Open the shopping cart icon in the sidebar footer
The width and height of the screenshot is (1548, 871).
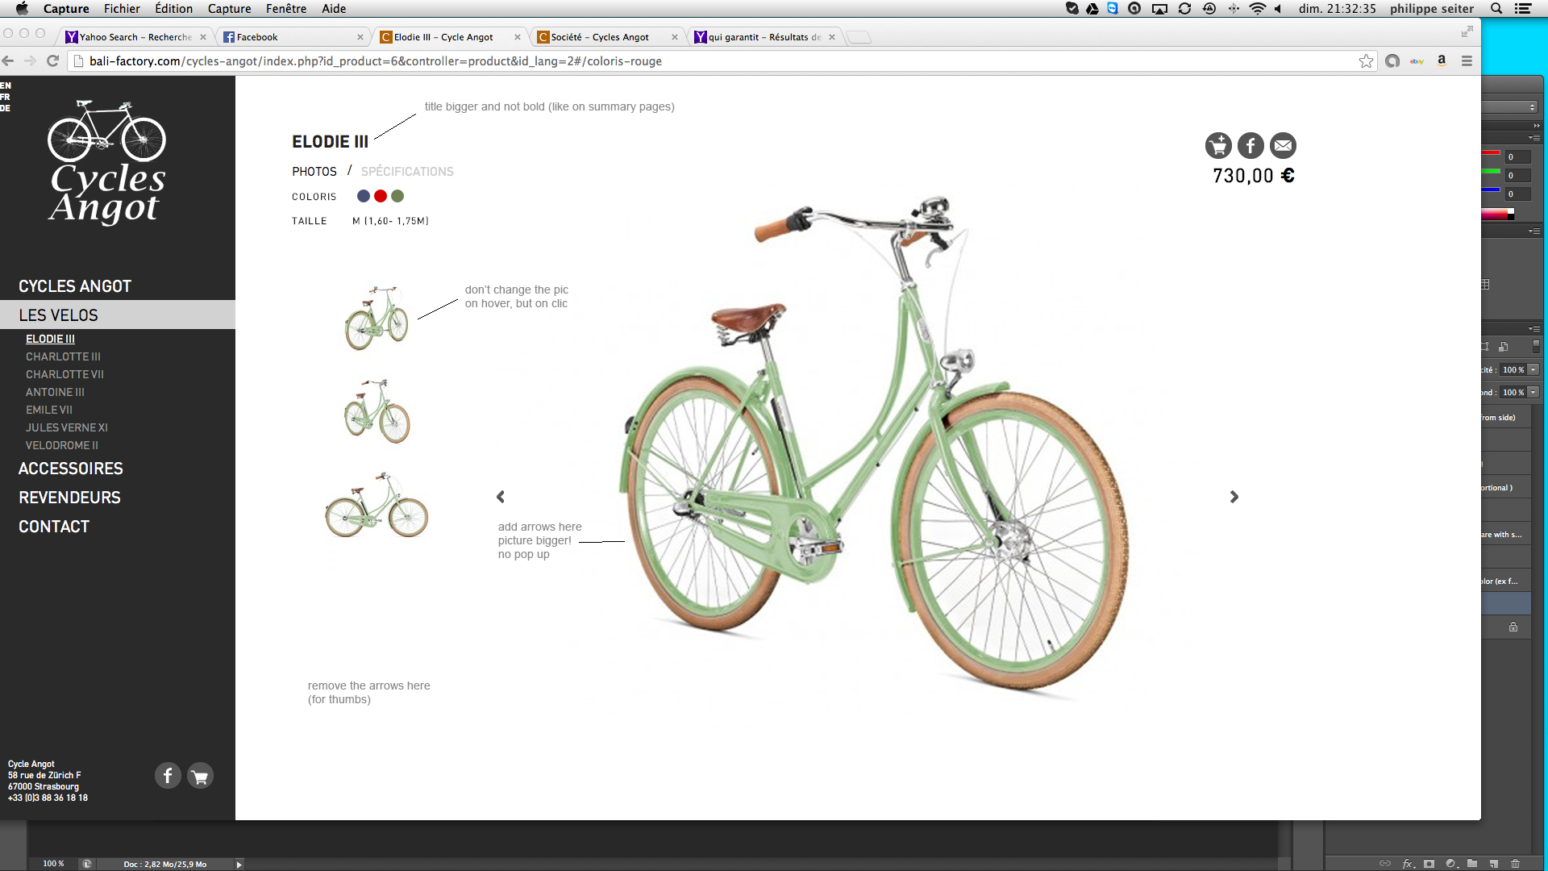click(x=200, y=776)
